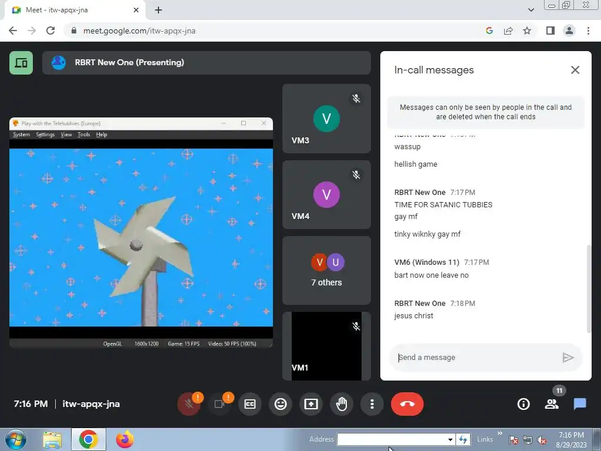
Task: Open the emoji reactions button
Action: click(281, 404)
